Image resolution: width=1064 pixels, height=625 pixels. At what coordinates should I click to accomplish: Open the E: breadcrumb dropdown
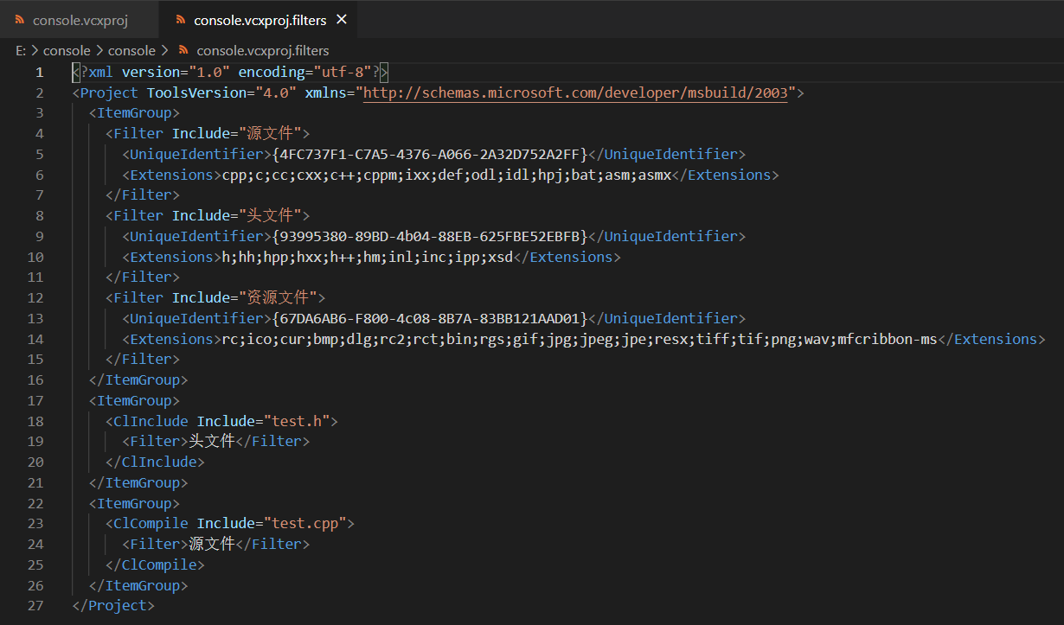20,50
